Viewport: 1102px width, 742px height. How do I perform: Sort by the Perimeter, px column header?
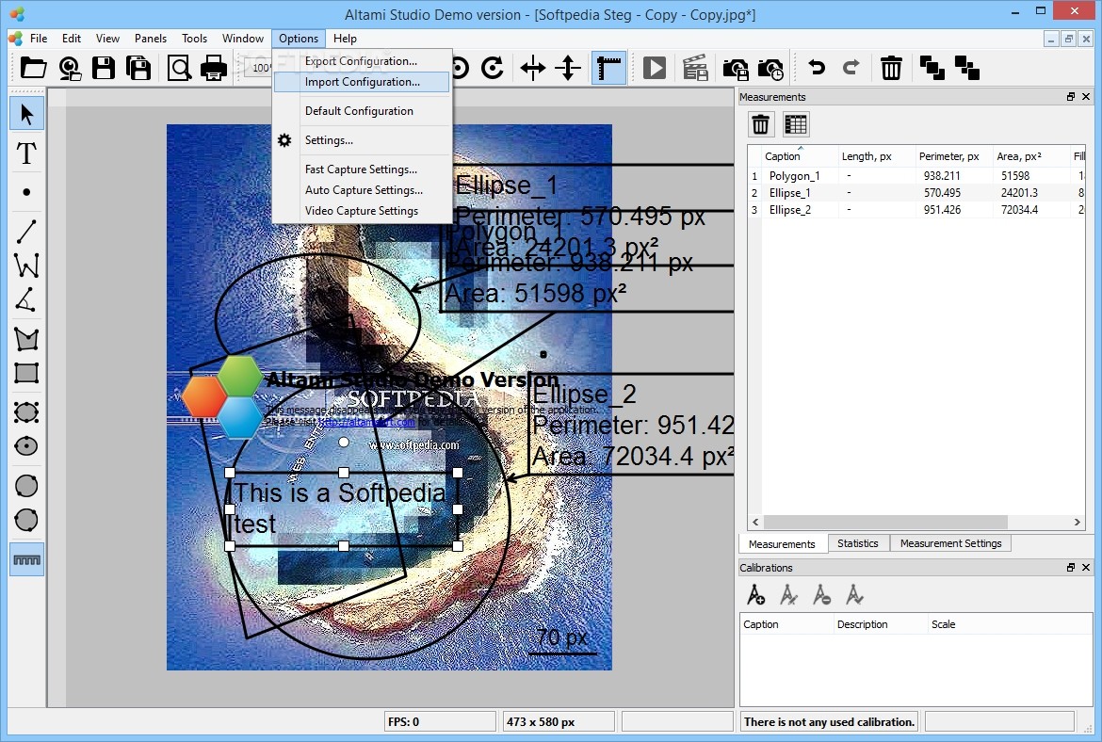point(953,156)
